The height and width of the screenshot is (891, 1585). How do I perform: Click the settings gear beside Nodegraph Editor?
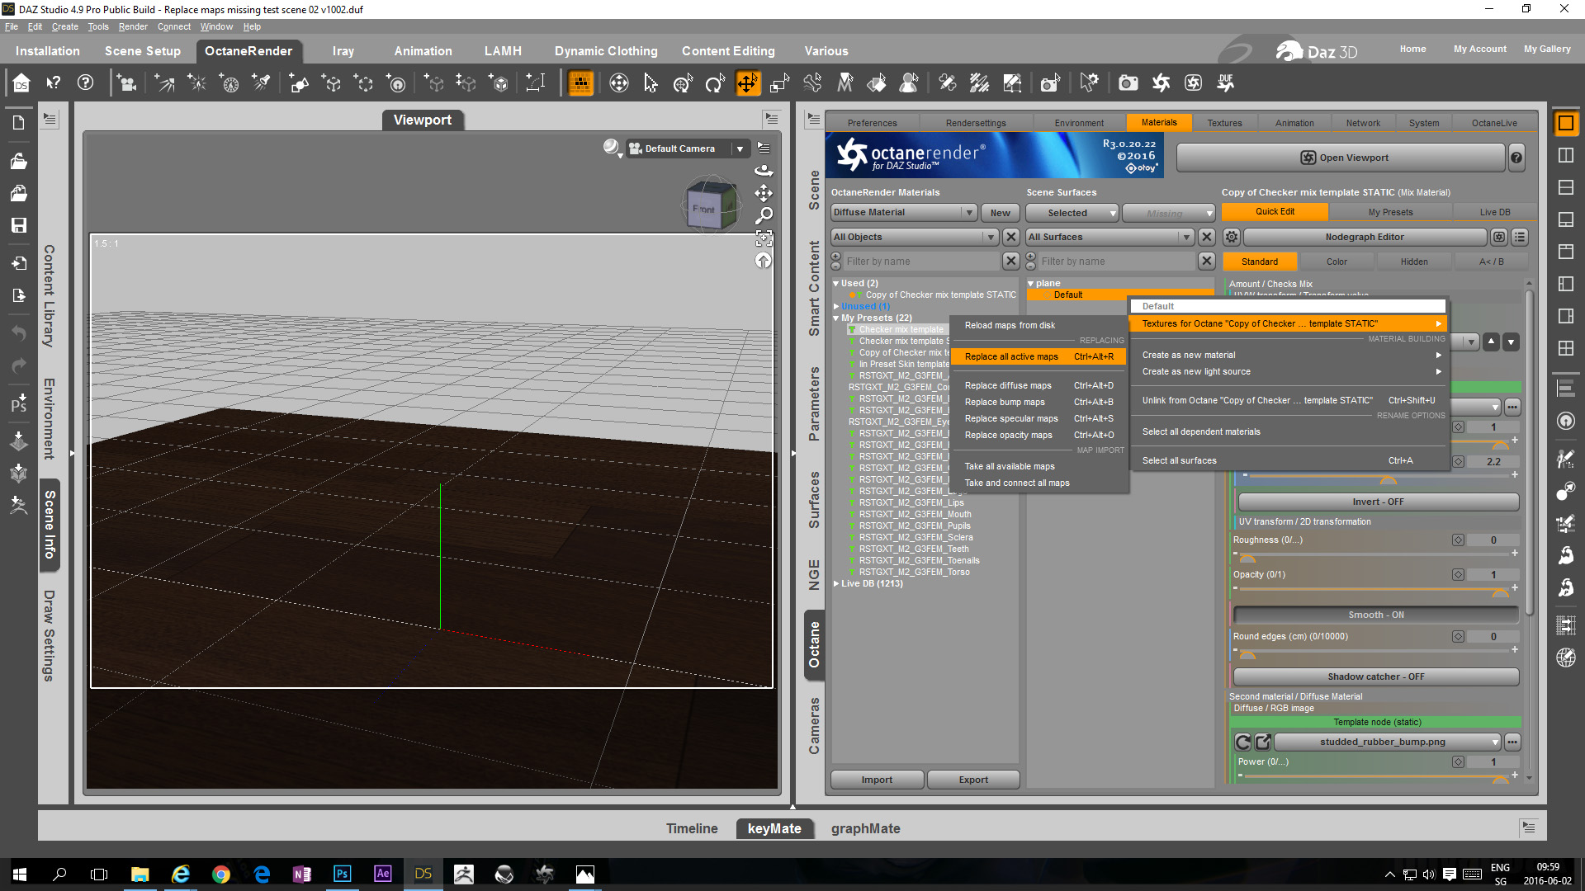tap(1232, 237)
